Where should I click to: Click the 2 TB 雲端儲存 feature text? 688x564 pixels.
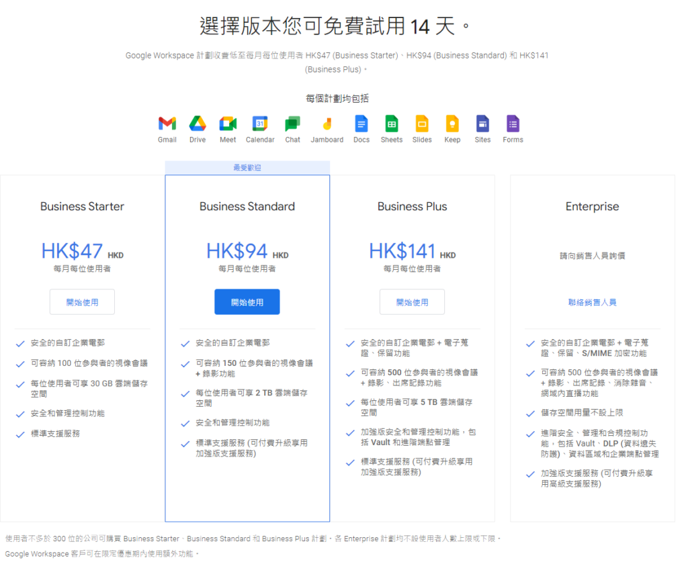[251, 397]
